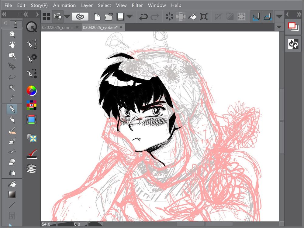Open the CLIP STUDIO spiral button

80,17
